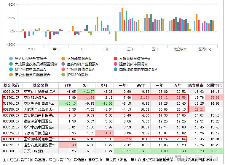Click highlighted value 5.43 in YTD column
The height and width of the screenshot is (165, 225).
(72, 145)
